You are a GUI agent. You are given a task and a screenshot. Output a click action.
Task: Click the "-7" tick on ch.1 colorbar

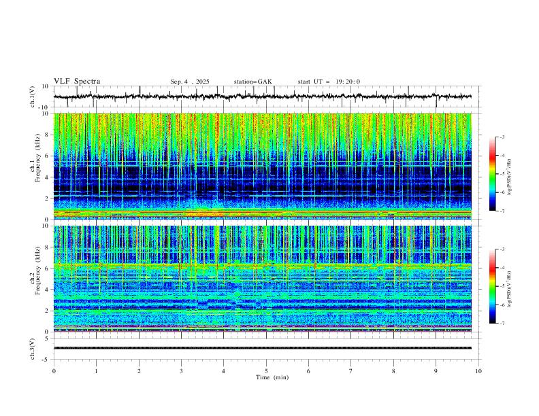click(x=502, y=211)
